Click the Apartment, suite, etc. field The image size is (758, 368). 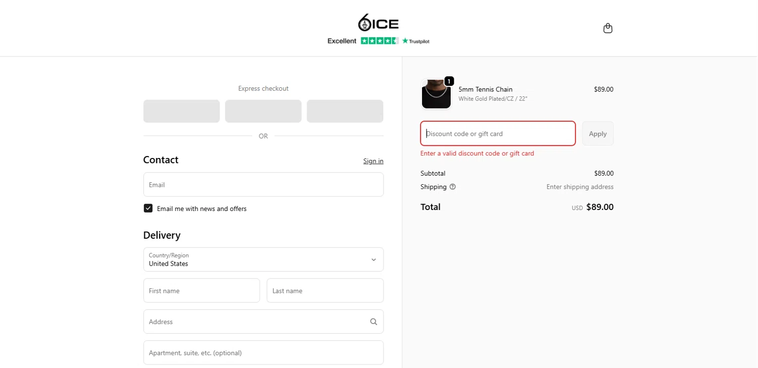263,353
